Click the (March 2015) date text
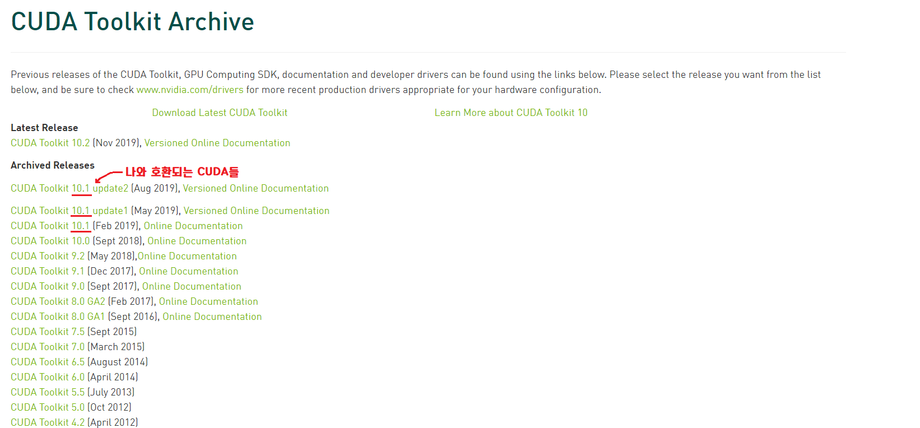Screen dimensions: 920x428 (x=116, y=347)
